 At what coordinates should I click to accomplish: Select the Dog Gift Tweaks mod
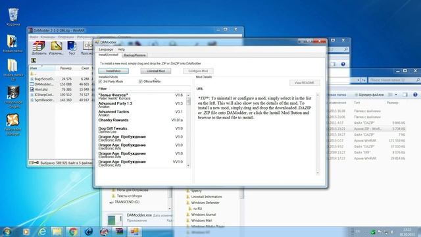141,130
